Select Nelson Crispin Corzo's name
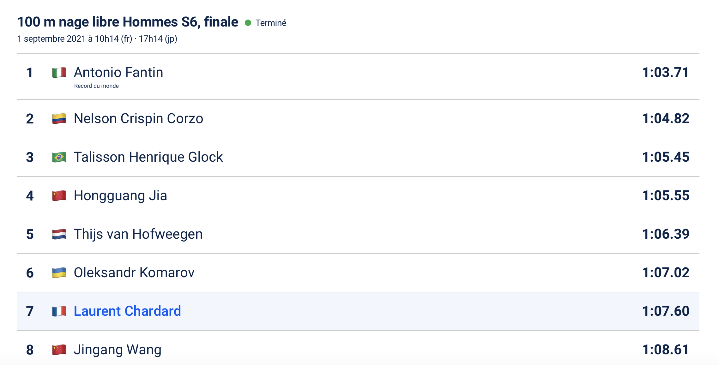Screen dimensions: 719x365 point(138,119)
